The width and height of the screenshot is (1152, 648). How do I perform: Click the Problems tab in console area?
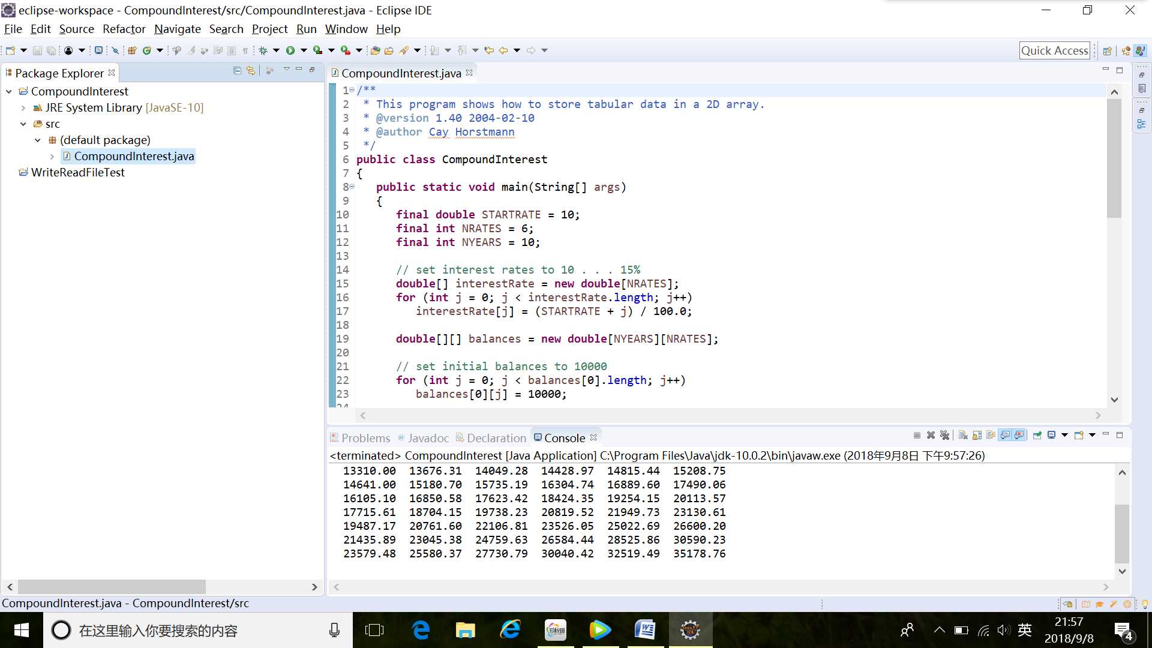(365, 437)
